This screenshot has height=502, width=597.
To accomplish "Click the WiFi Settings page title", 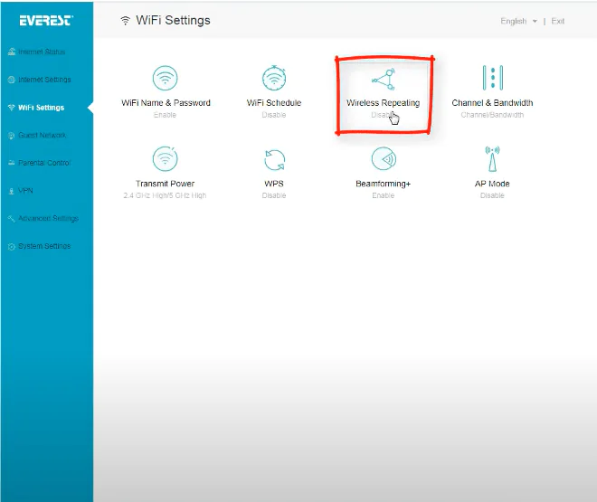I will pos(173,20).
